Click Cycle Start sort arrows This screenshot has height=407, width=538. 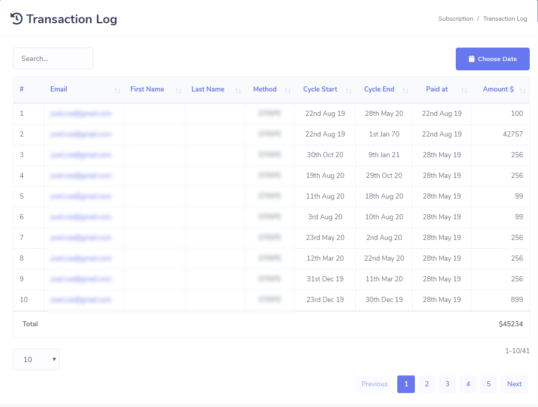coord(349,91)
